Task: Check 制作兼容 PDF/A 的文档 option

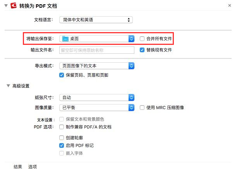Action: coord(62,127)
